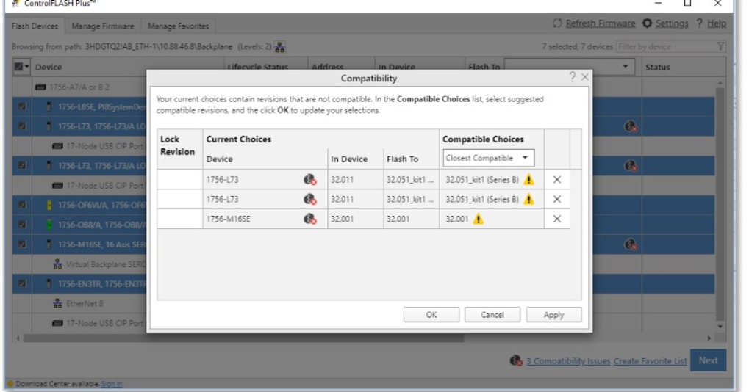Click the Lock Revision cell of first 1756-L73 row
The height and width of the screenshot is (392, 749).
tap(179, 180)
